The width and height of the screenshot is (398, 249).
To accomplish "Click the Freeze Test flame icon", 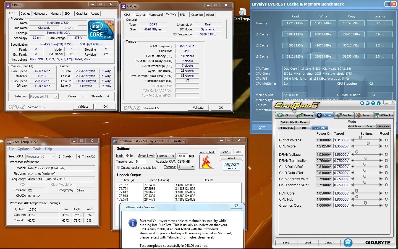I will (206, 162).
